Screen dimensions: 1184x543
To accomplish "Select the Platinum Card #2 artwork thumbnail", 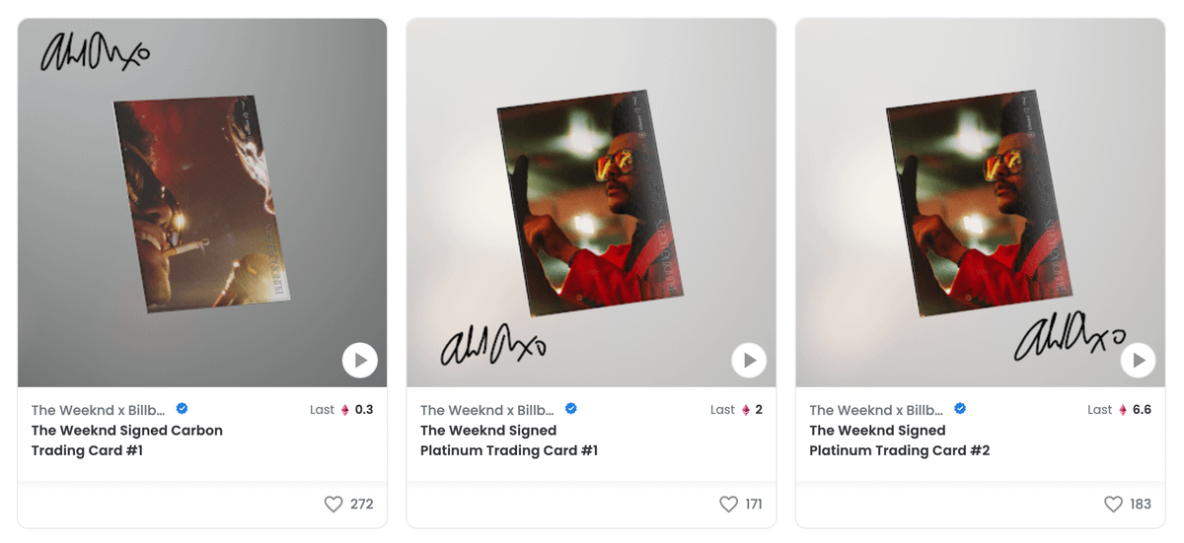I will [x=980, y=203].
